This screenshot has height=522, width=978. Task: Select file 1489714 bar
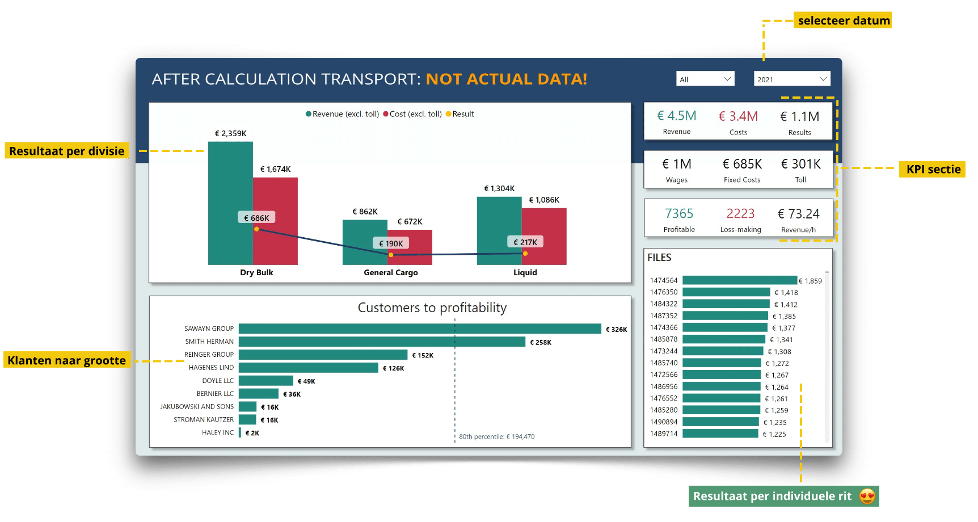point(720,433)
